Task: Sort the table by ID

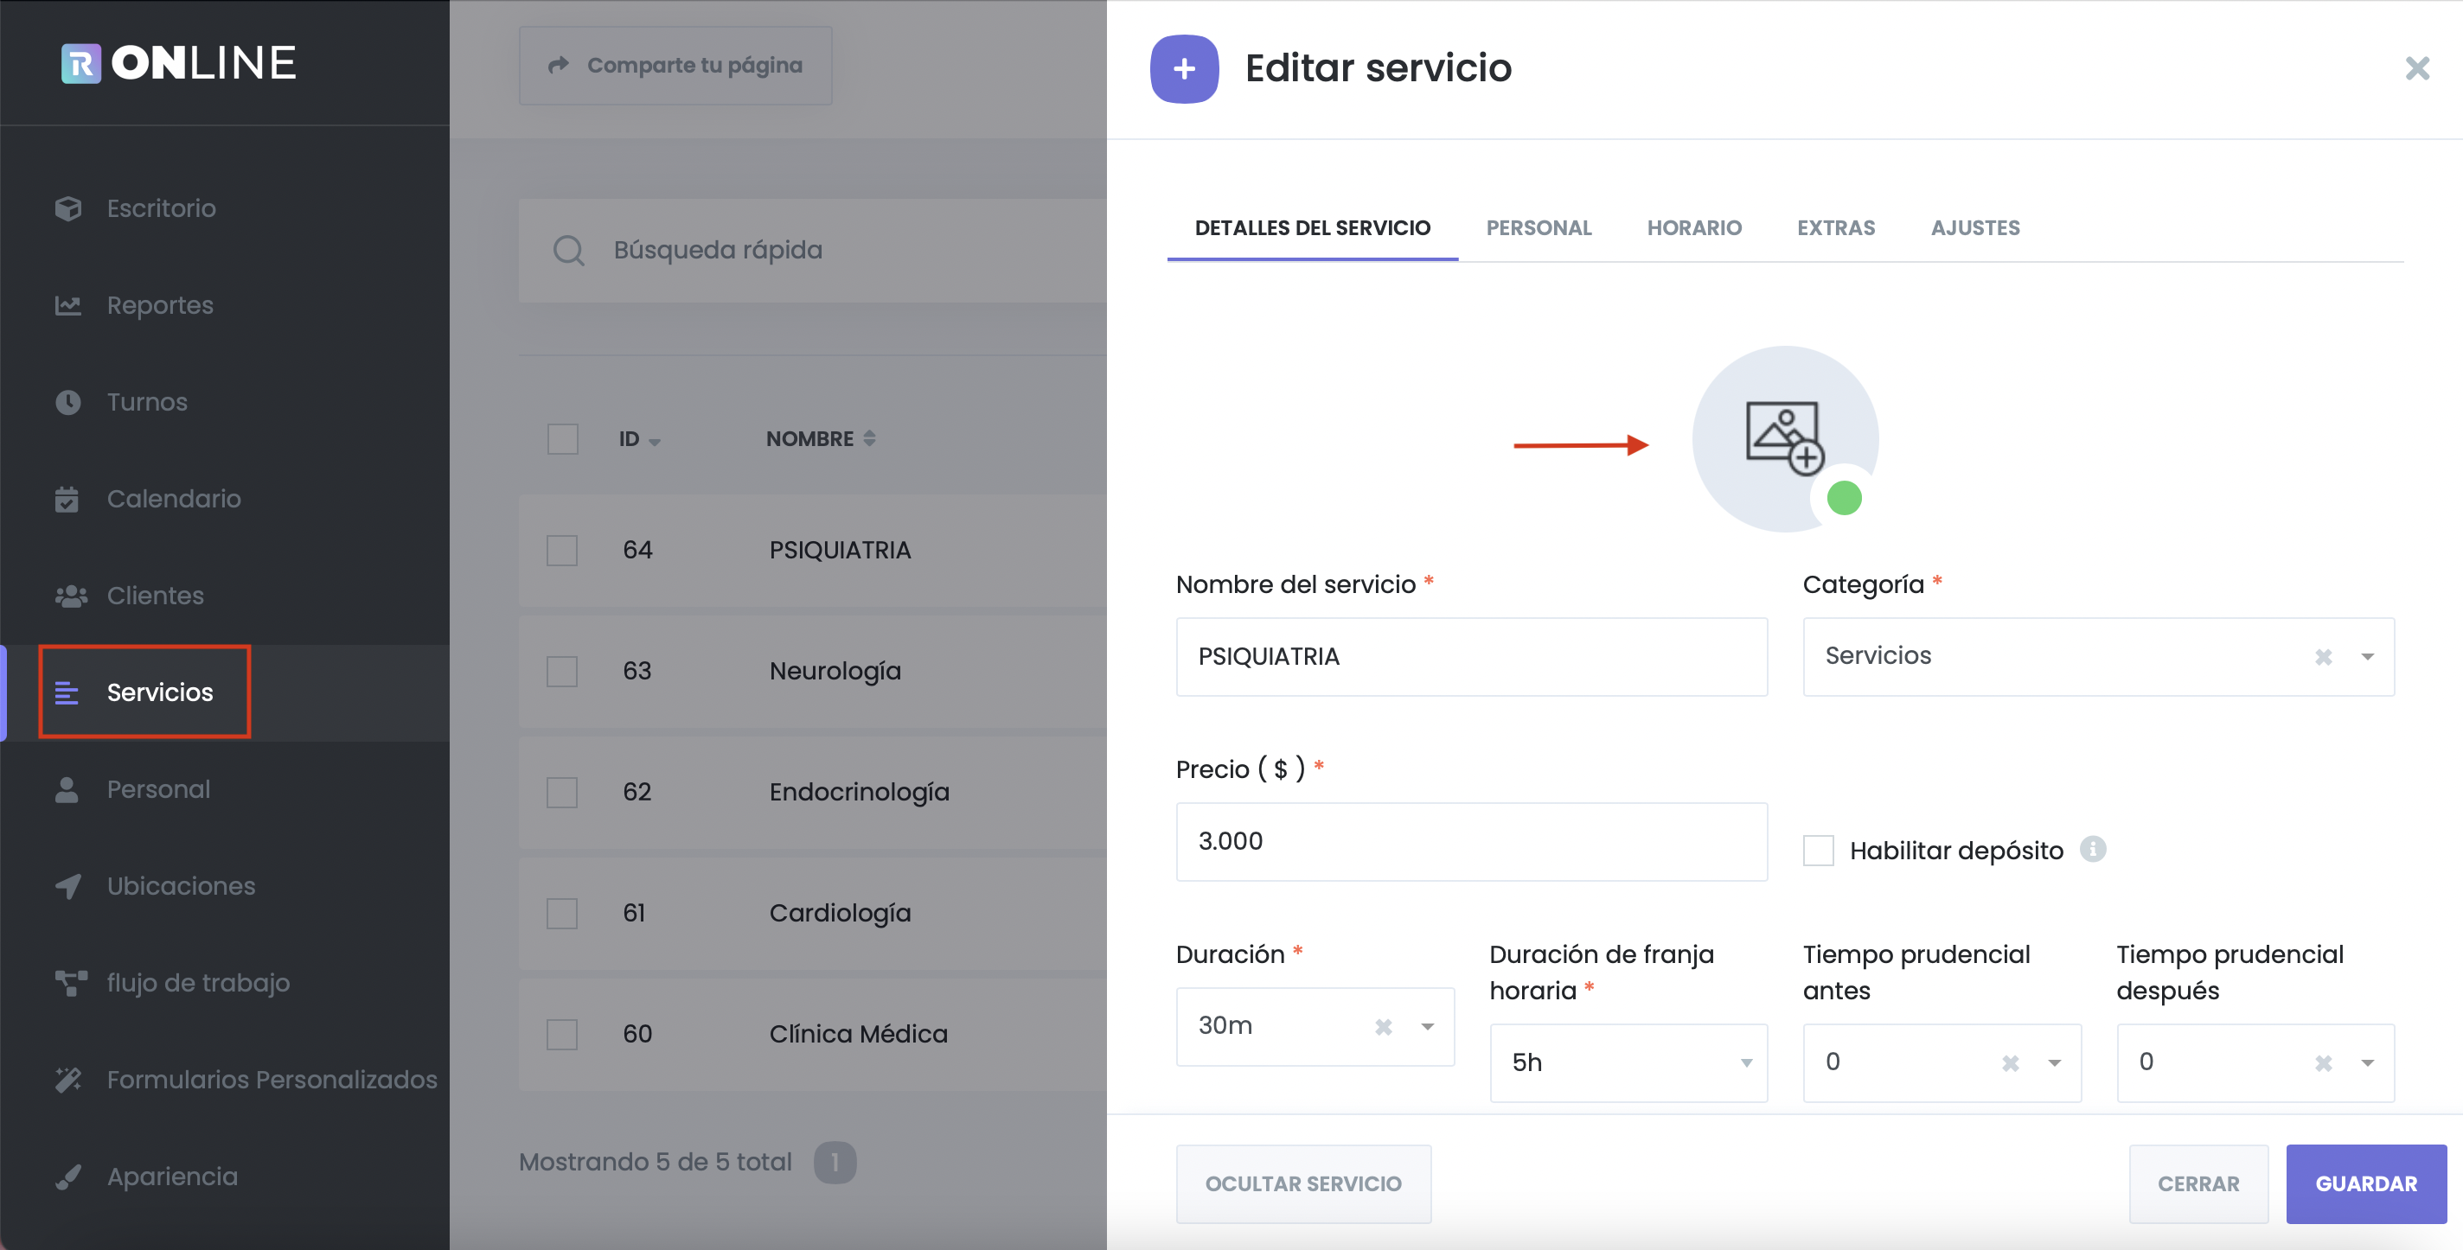Action: tap(639, 438)
